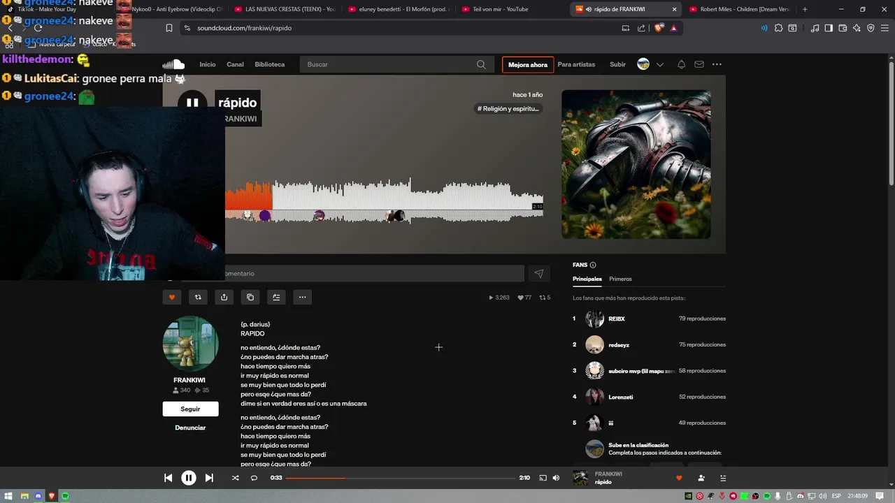Follow FRANKIWI with the Seguir button
Screen dimensions: 895x503
click(x=190, y=409)
